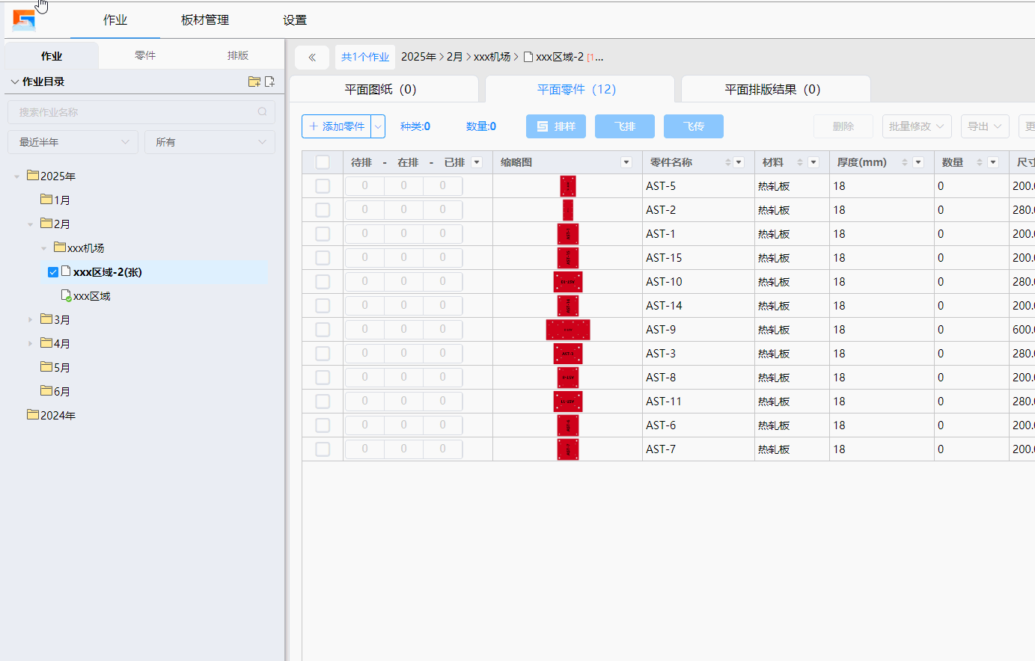Click the 搜索作业名称 search field
The image size is (1035, 661).
(x=135, y=112)
